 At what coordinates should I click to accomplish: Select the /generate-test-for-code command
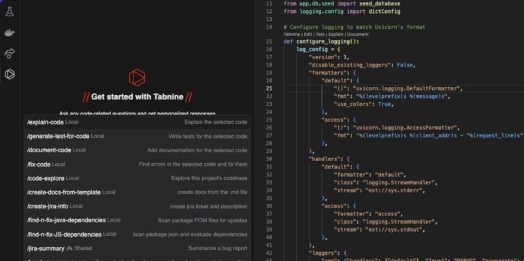[137, 136]
